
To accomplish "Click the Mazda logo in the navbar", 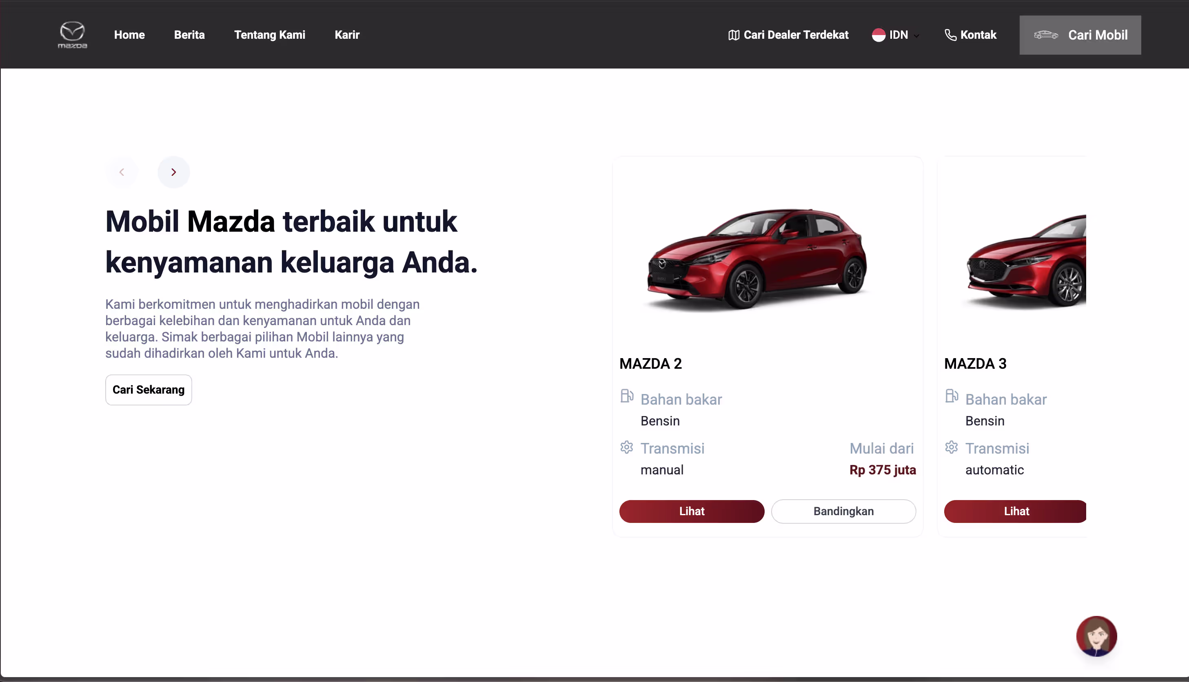I will pyautogui.click(x=73, y=35).
